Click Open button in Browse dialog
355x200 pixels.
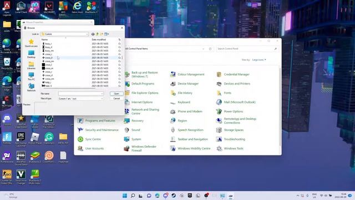click(x=116, y=93)
